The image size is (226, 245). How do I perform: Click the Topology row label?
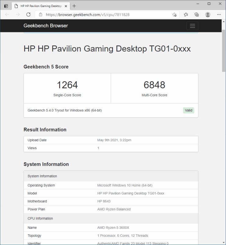point(34,236)
